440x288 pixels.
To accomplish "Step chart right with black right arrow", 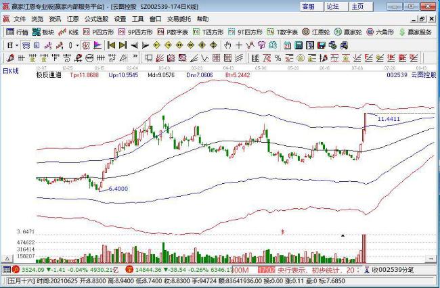I will pos(146,45).
